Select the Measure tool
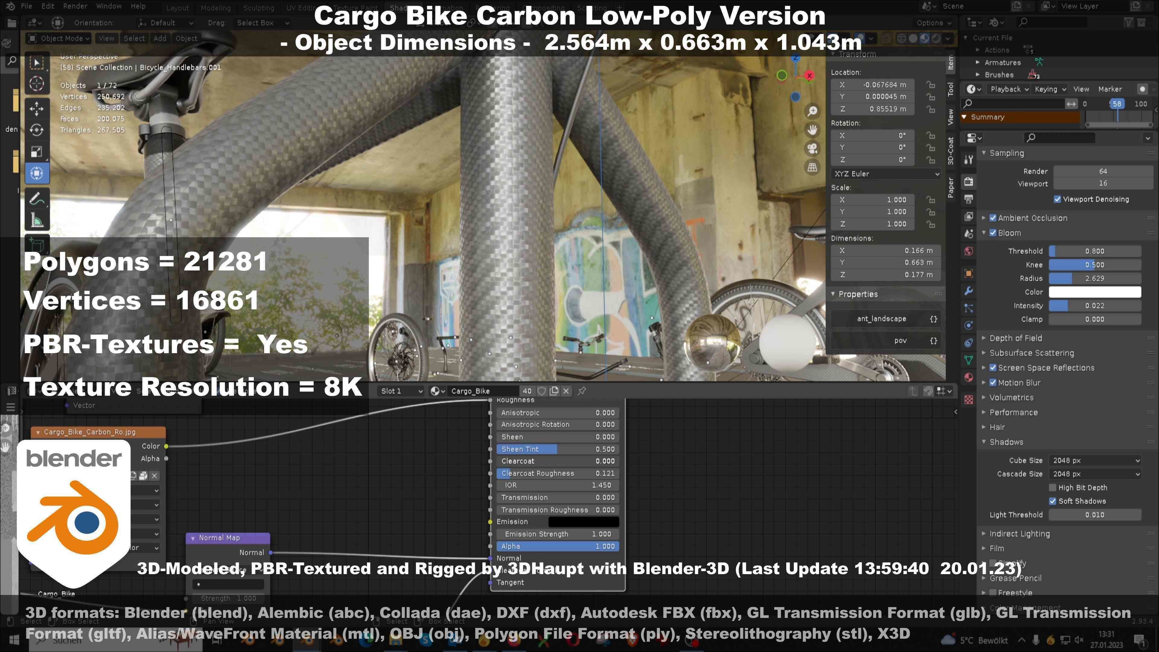Screen dimensions: 1159x652 pyautogui.click(x=37, y=220)
